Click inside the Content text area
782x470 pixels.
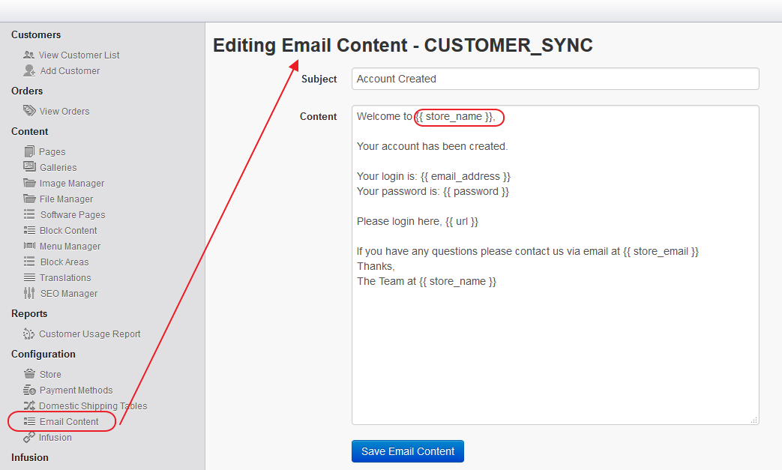(x=555, y=265)
